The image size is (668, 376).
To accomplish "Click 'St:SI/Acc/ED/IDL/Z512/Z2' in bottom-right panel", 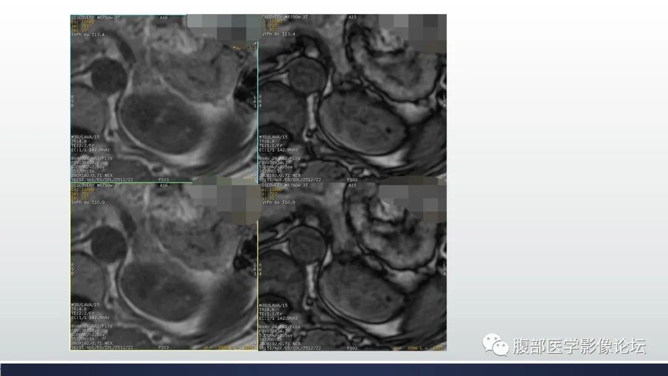I will pos(290,348).
